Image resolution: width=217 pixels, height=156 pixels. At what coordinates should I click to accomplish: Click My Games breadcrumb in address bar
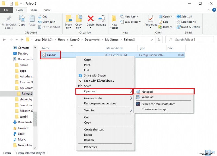tap(112, 40)
